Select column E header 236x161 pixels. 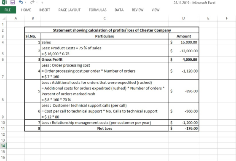click(x=208, y=19)
